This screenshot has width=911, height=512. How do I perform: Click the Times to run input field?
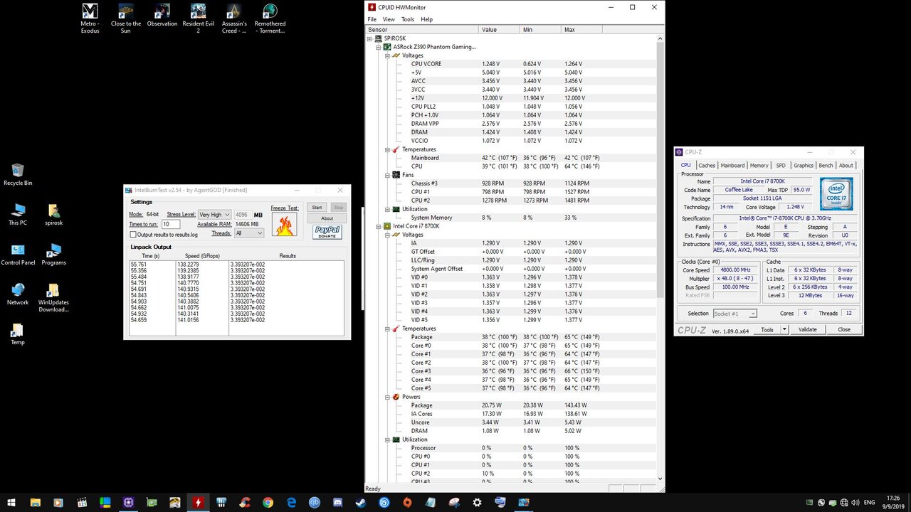[x=171, y=224]
